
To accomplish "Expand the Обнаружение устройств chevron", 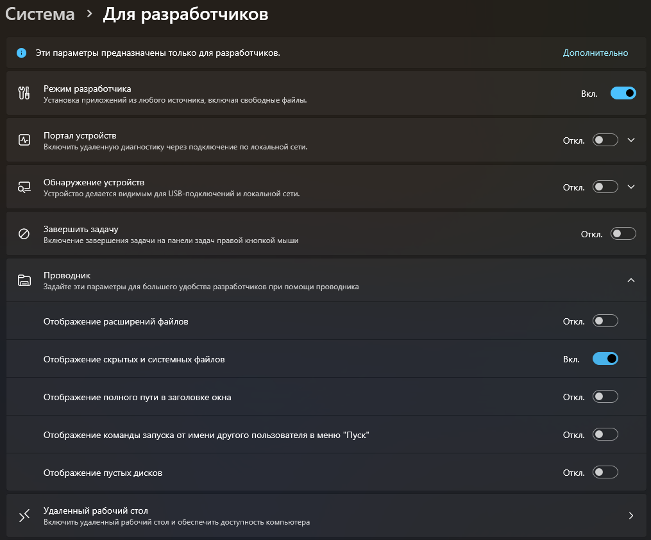I will tap(631, 187).
